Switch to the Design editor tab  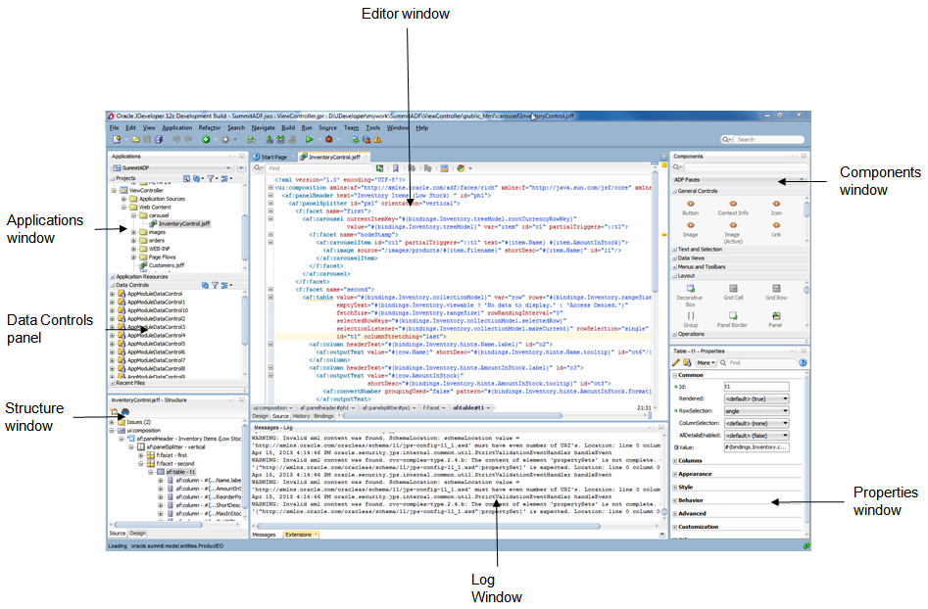click(261, 416)
